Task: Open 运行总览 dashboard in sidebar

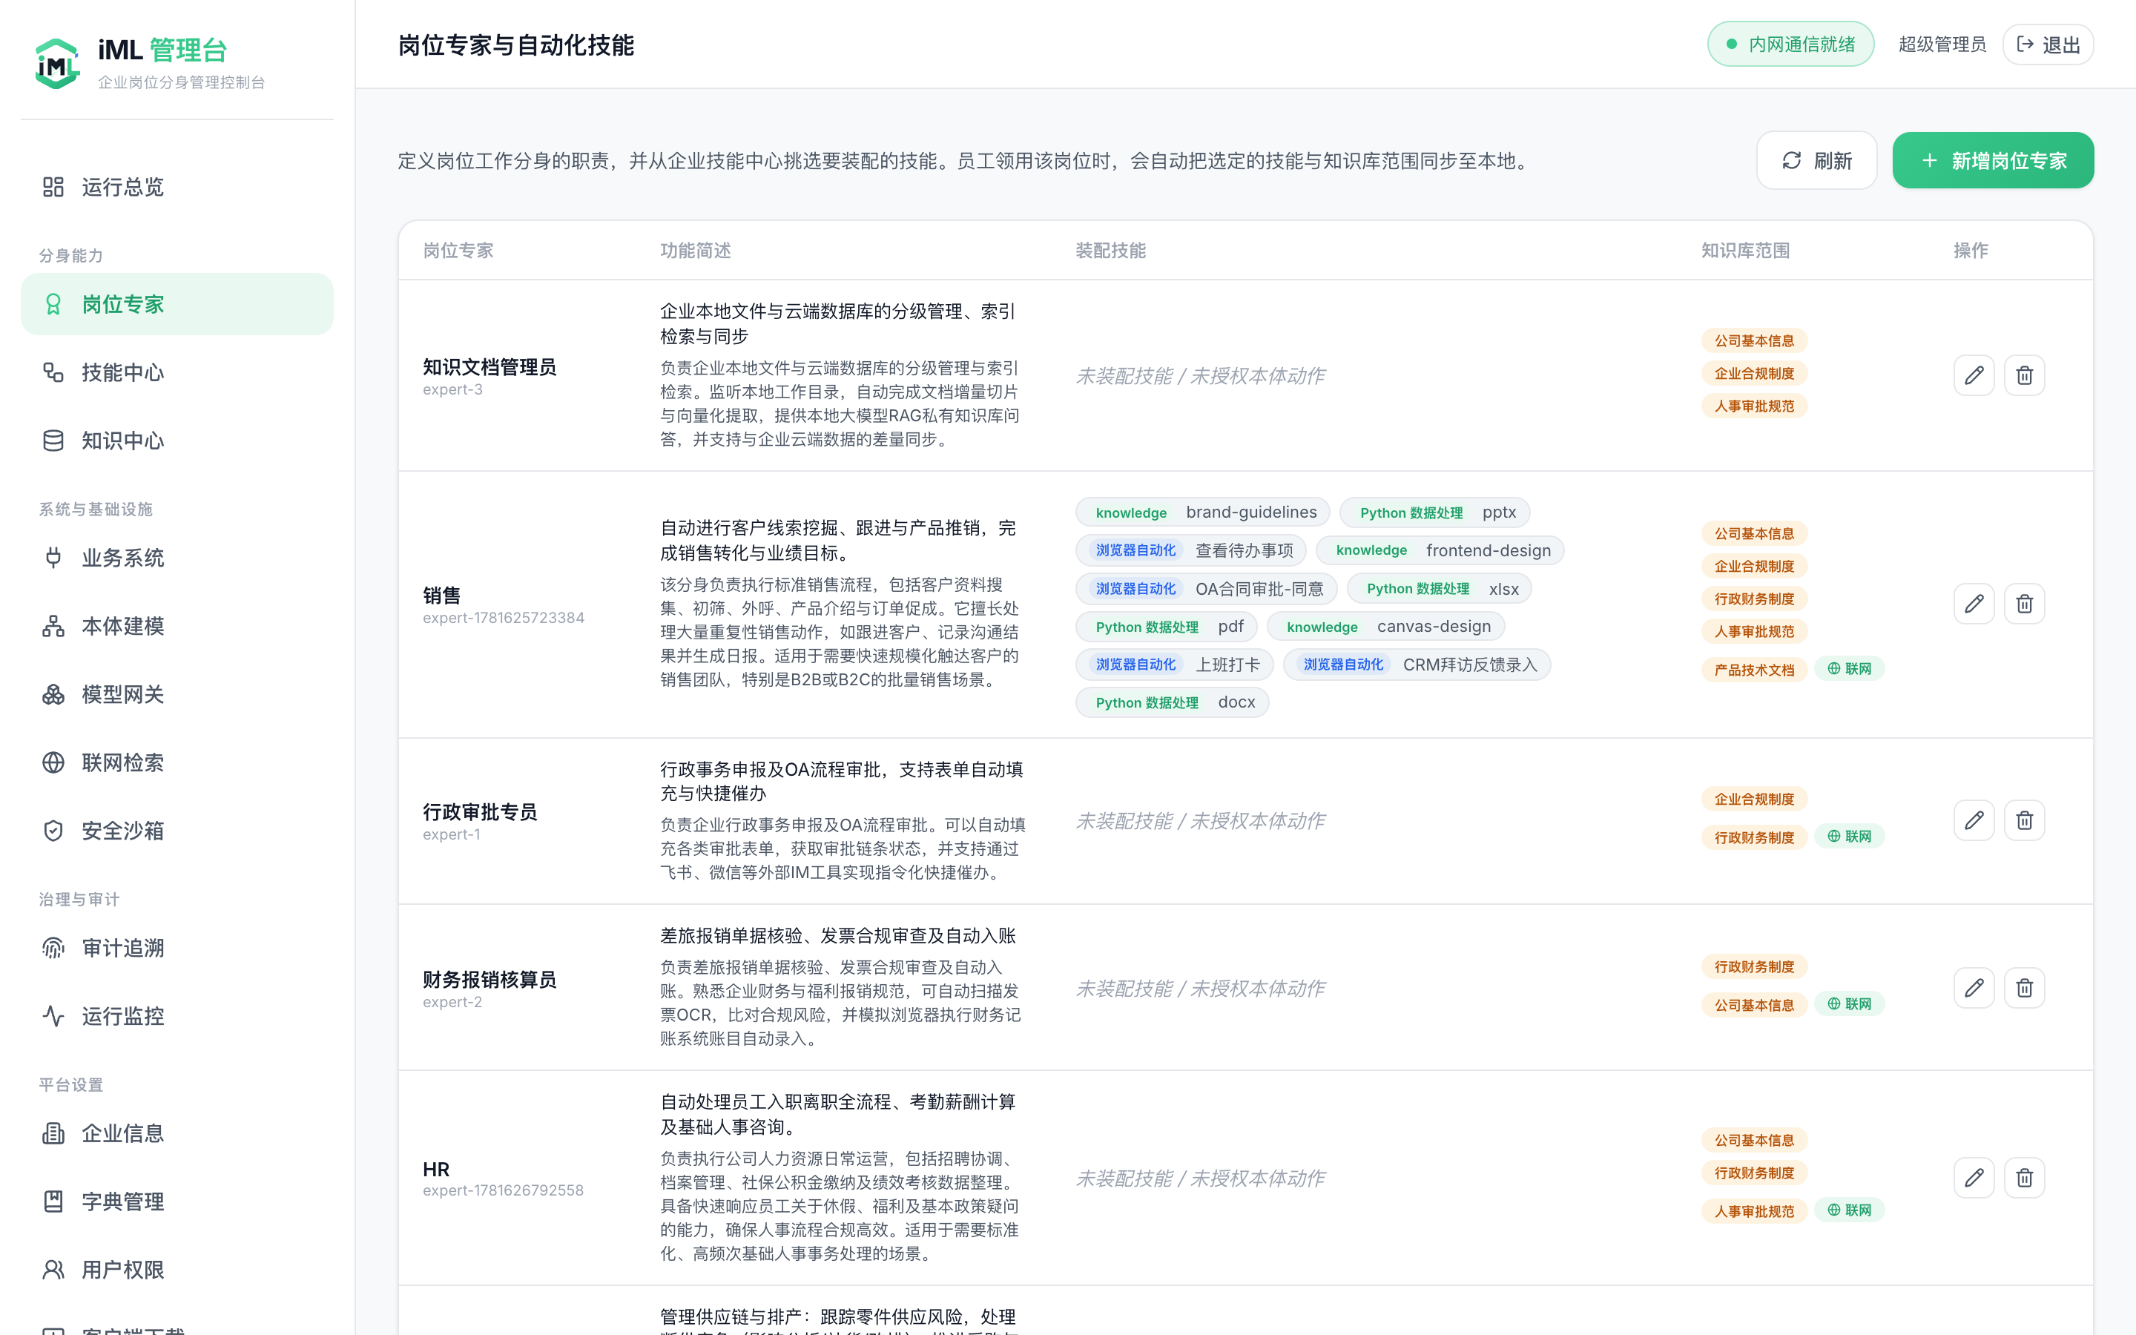Action: point(177,187)
